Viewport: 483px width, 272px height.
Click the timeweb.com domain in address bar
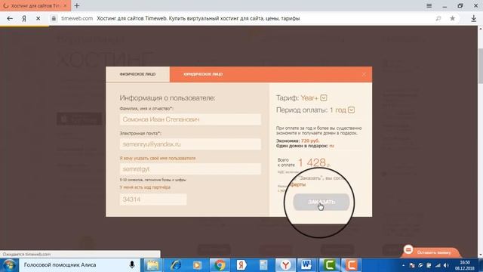click(x=77, y=18)
